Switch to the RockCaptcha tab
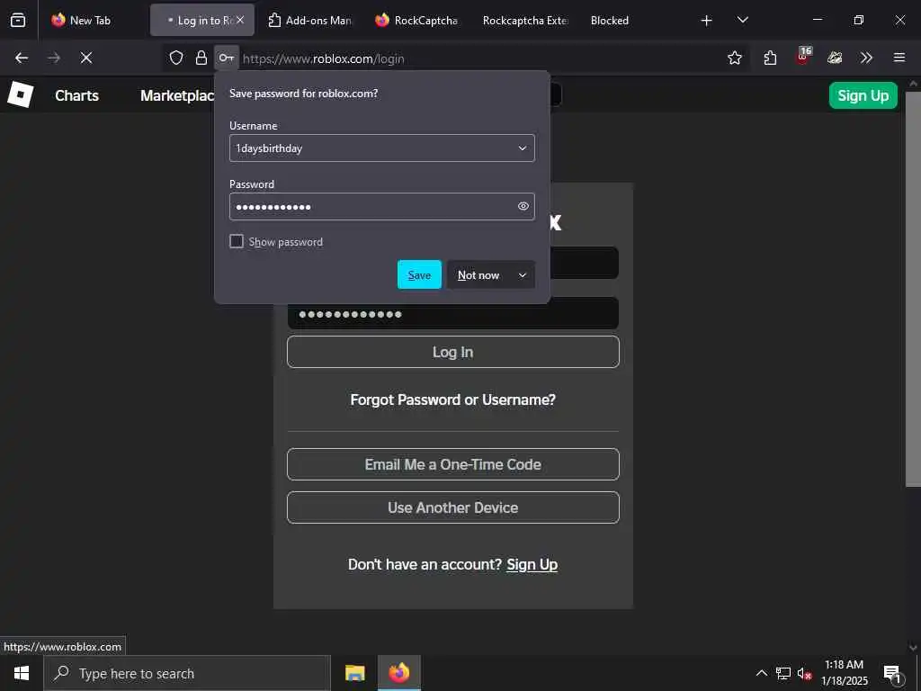The image size is (921, 691). [417, 20]
